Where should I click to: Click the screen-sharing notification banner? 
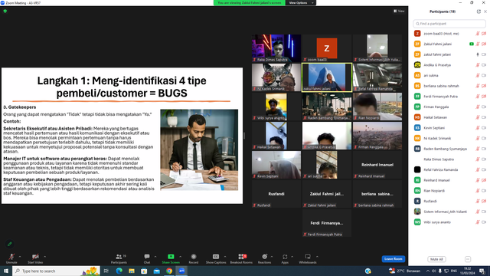tap(250, 3)
